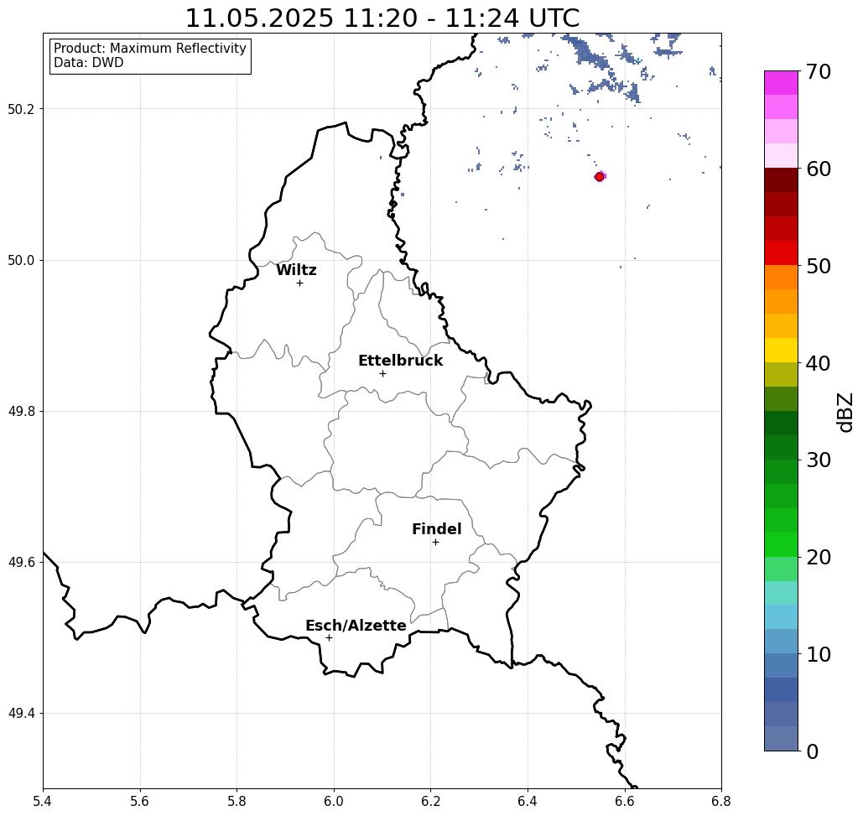The width and height of the screenshot is (863, 816).
Task: Click the red high-reflectivity radar dot
Action: coord(599,177)
